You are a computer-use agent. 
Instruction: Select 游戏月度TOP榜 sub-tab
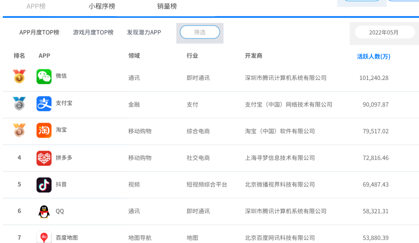(x=93, y=32)
